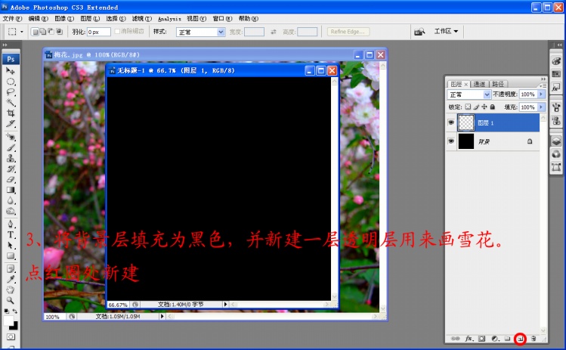This screenshot has width=566, height=350.
Task: Open the 工作区 workspace dropdown
Action: (x=446, y=32)
